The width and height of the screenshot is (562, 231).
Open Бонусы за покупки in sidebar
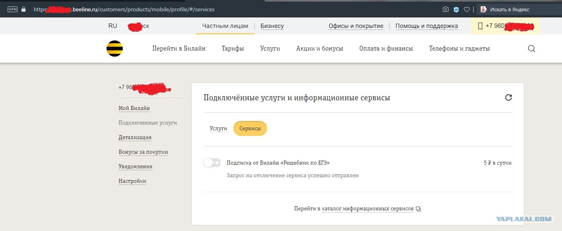[143, 152]
